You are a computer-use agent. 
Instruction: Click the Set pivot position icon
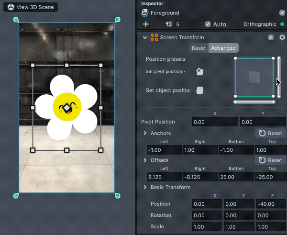(200, 72)
